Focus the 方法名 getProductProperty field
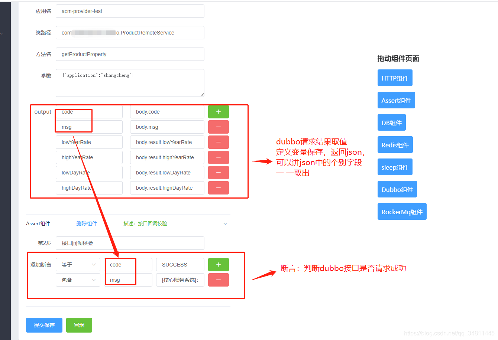498x340 pixels. tap(130, 54)
